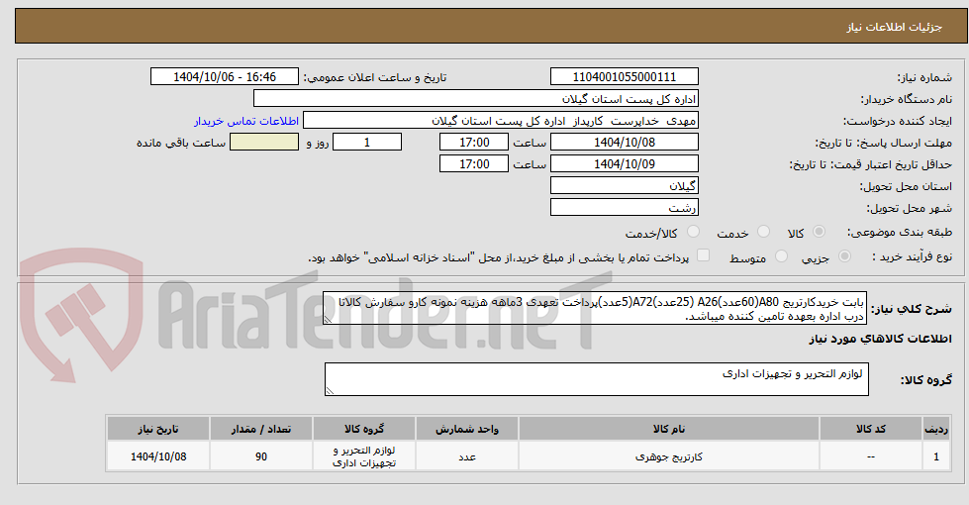969x505 pixels.
Task: Click the remaining days field showing 1
Action: [x=367, y=143]
